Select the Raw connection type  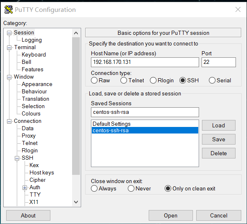pyautogui.click(x=94, y=80)
